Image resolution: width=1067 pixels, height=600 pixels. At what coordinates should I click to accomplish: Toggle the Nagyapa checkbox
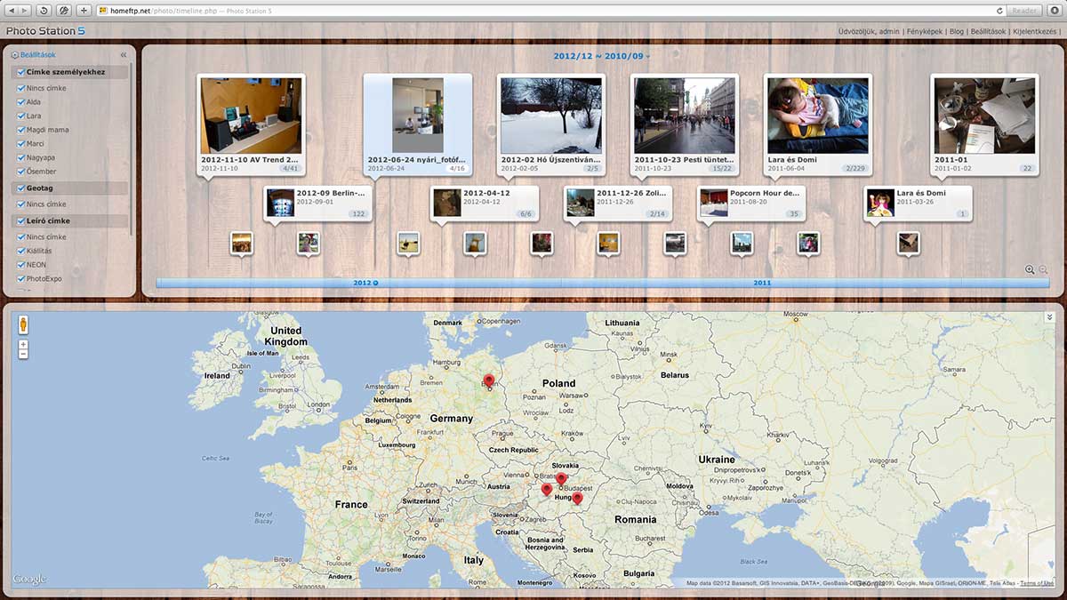[20, 157]
